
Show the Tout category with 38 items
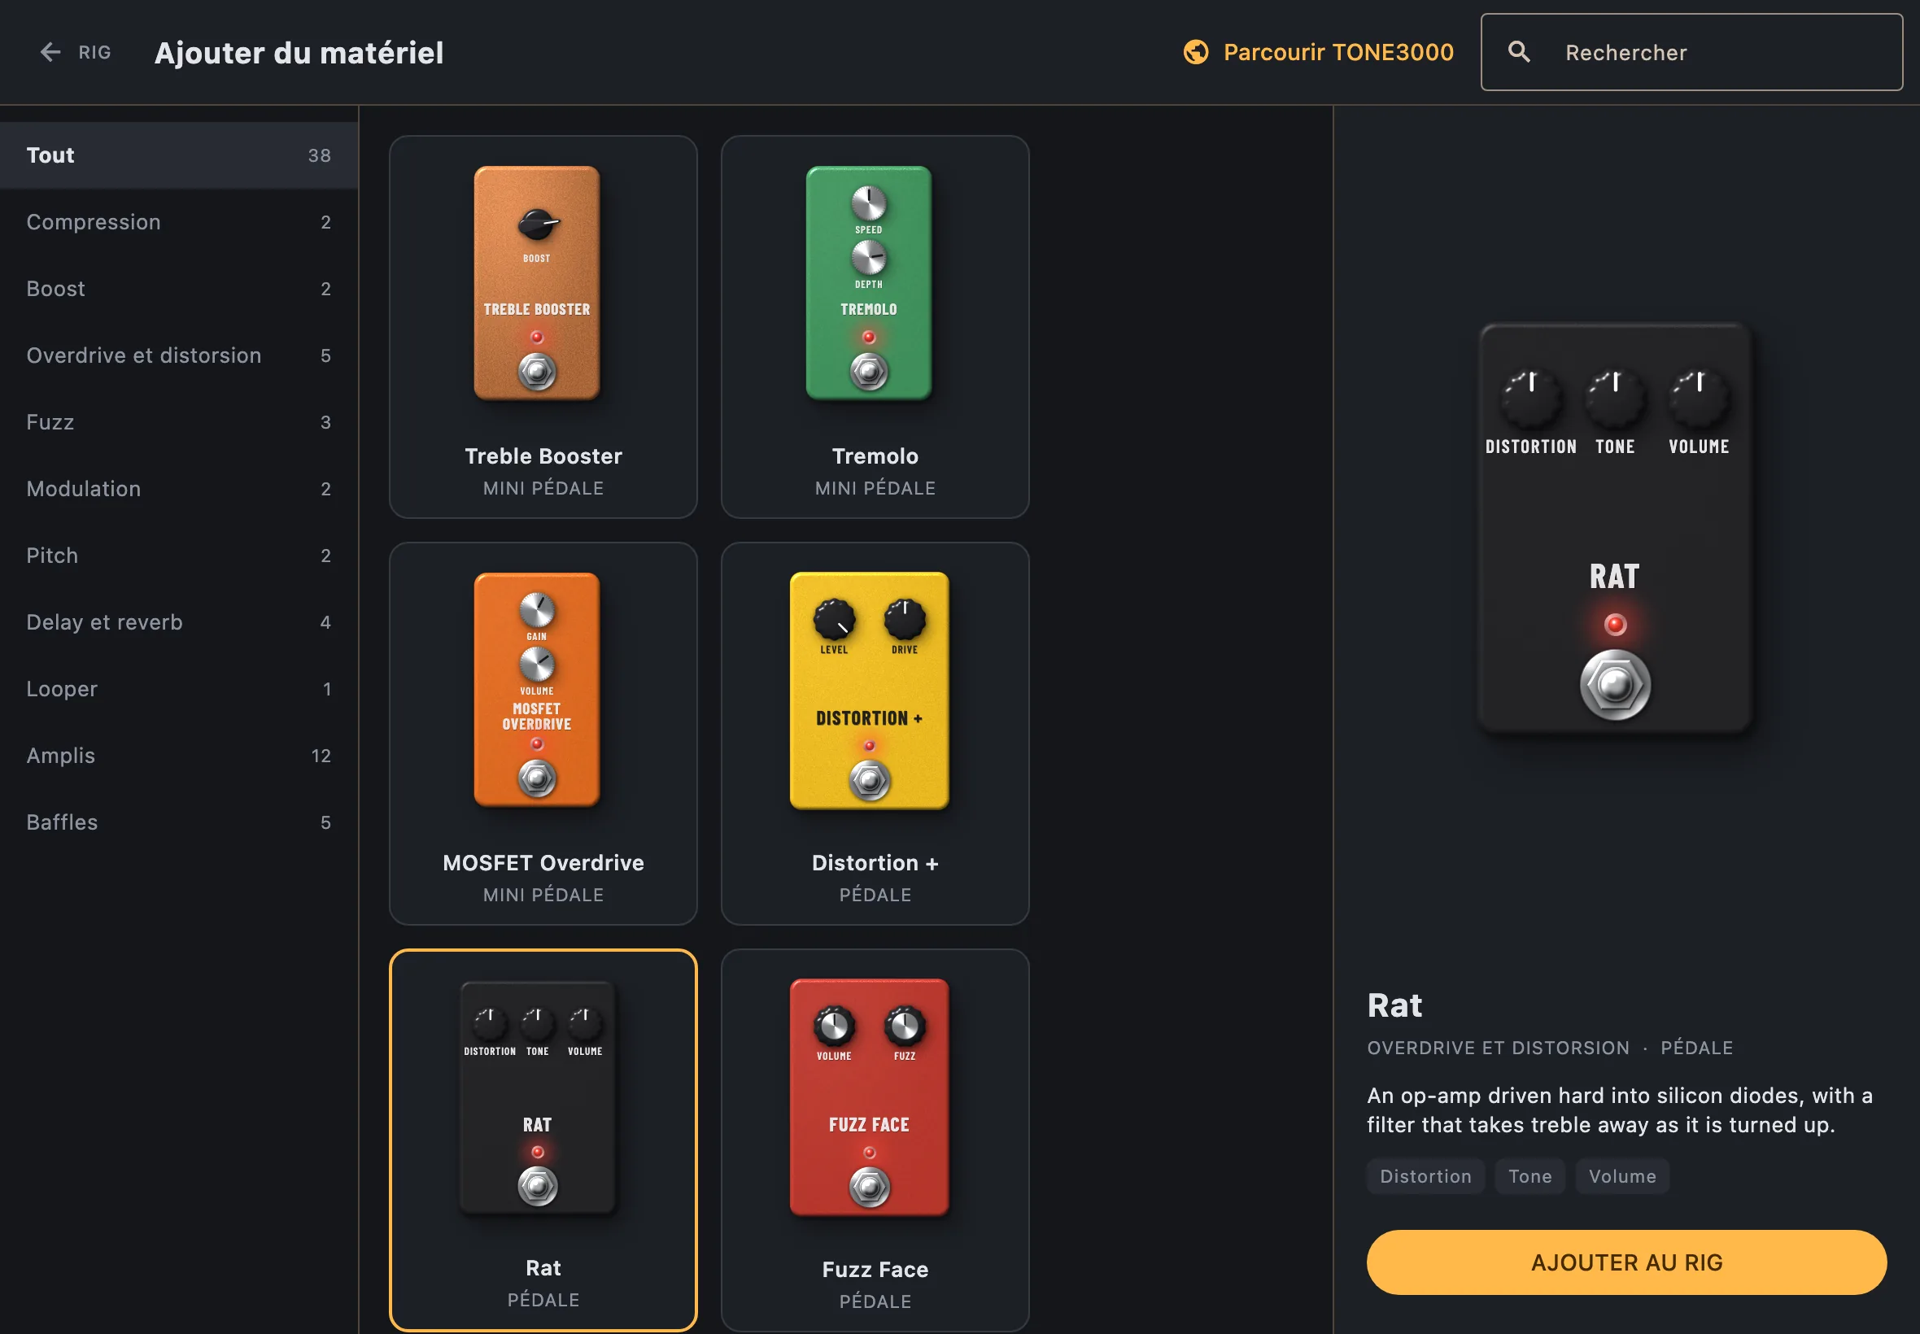coord(179,155)
